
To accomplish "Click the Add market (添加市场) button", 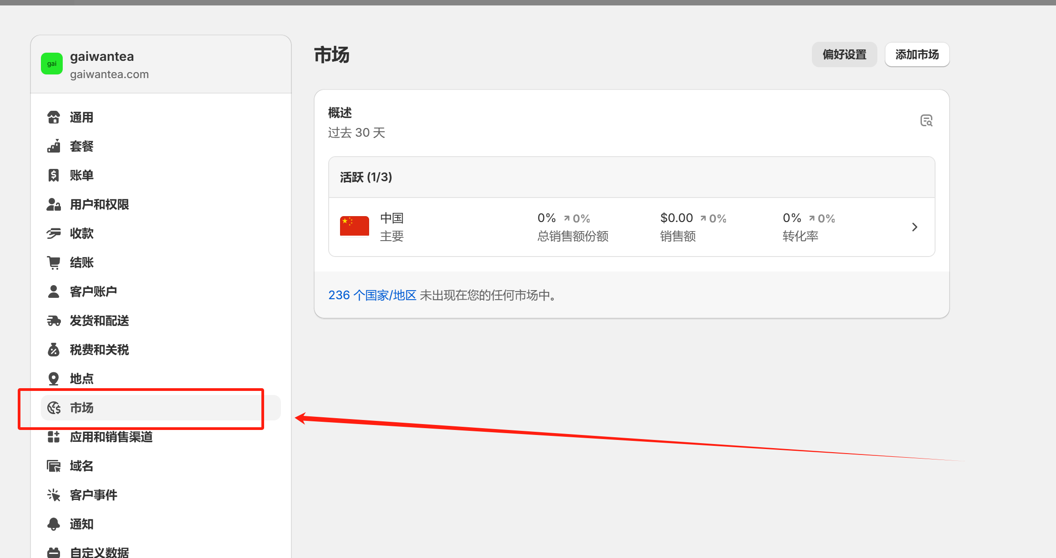I will pyautogui.click(x=917, y=54).
